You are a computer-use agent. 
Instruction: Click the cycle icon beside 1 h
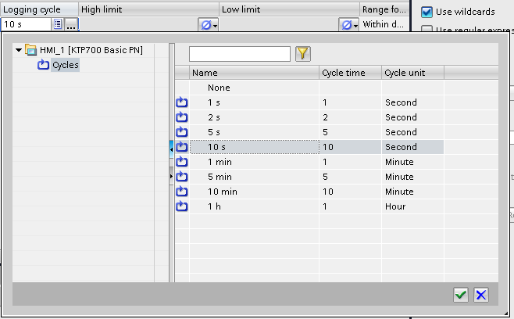click(182, 206)
